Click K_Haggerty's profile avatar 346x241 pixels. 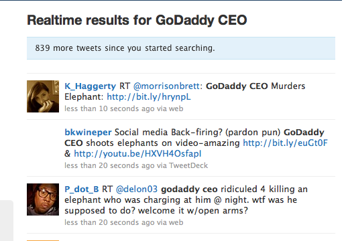pos(43,96)
